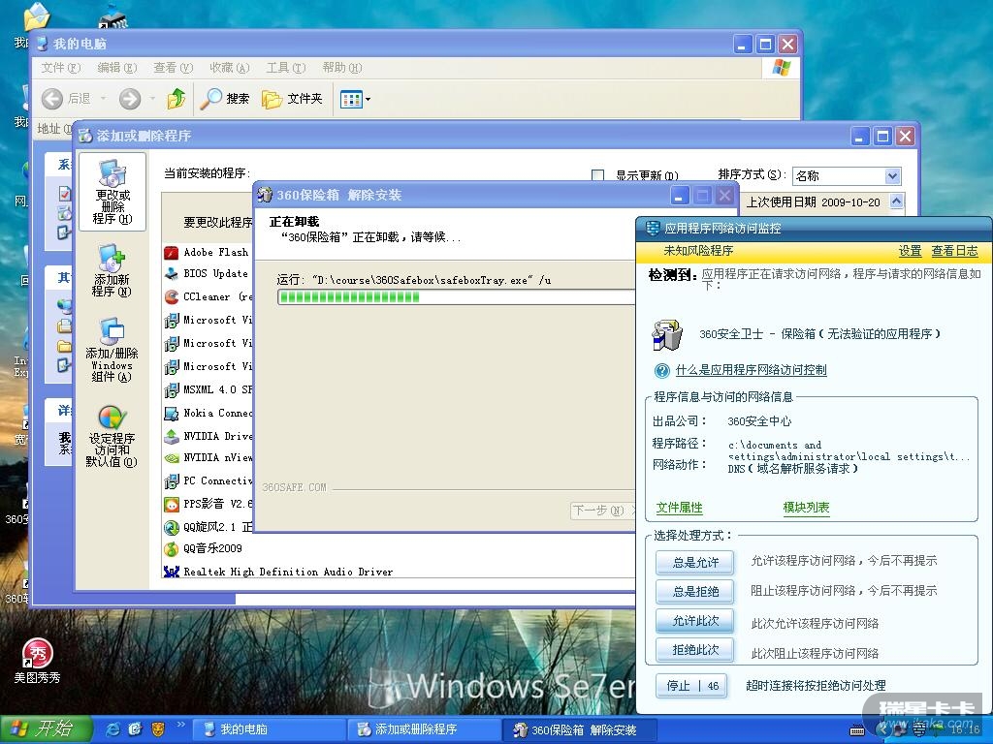
Task: Click the uninstall progress bar
Action: point(456,297)
